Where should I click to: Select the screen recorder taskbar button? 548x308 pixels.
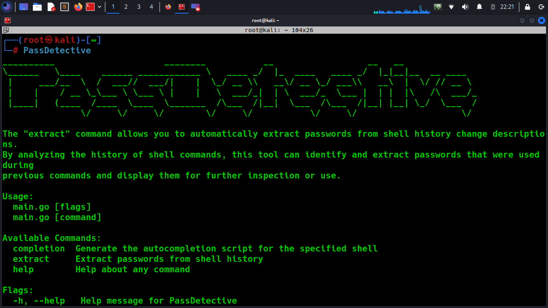(195, 7)
